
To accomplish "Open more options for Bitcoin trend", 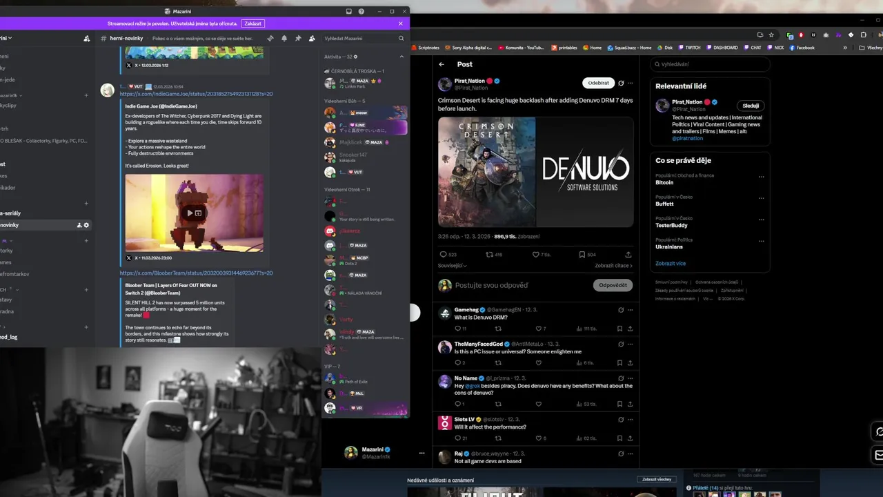I will pos(762,177).
